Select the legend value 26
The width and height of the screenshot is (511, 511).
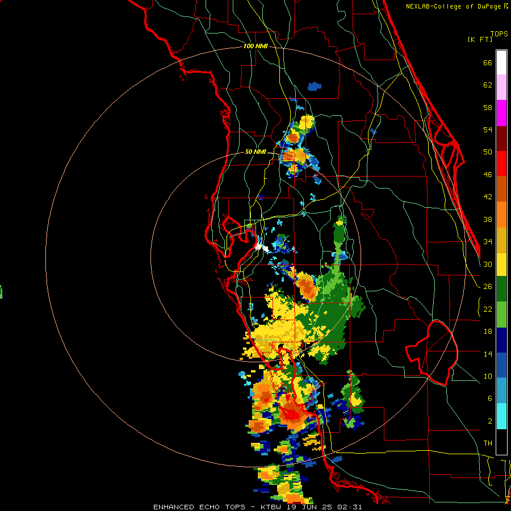click(x=488, y=287)
